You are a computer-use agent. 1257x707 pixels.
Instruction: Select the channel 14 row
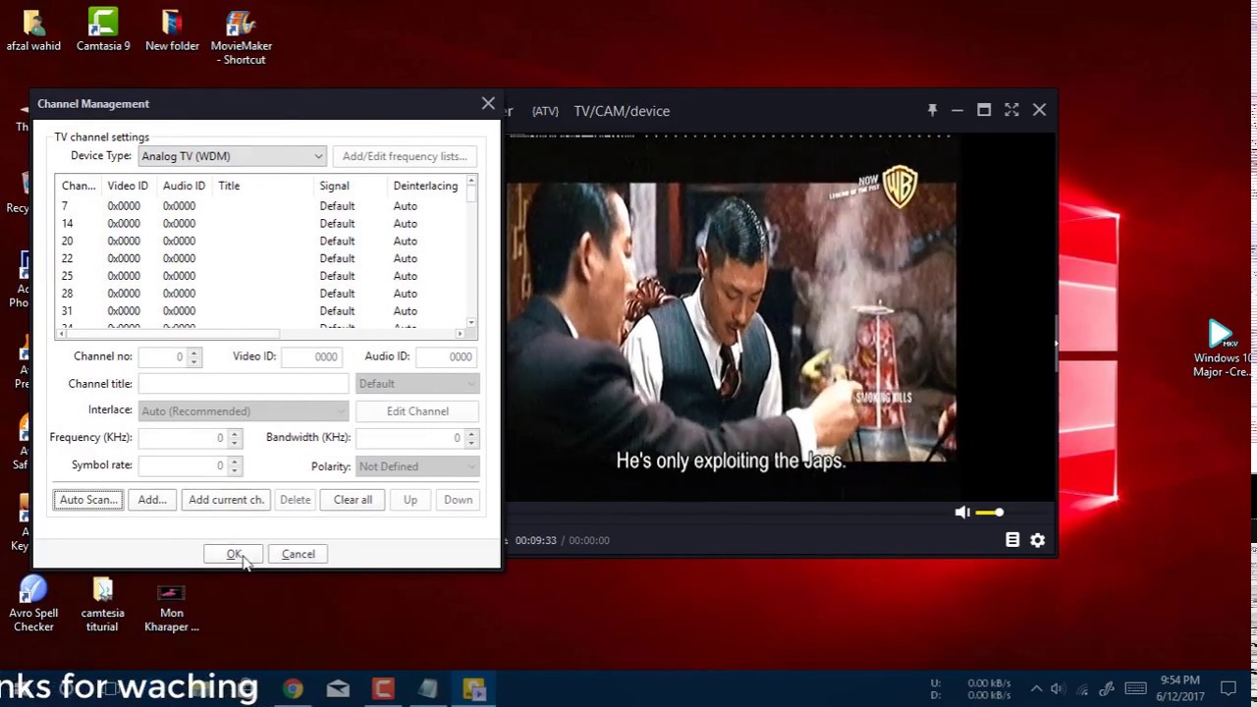[x=260, y=224]
